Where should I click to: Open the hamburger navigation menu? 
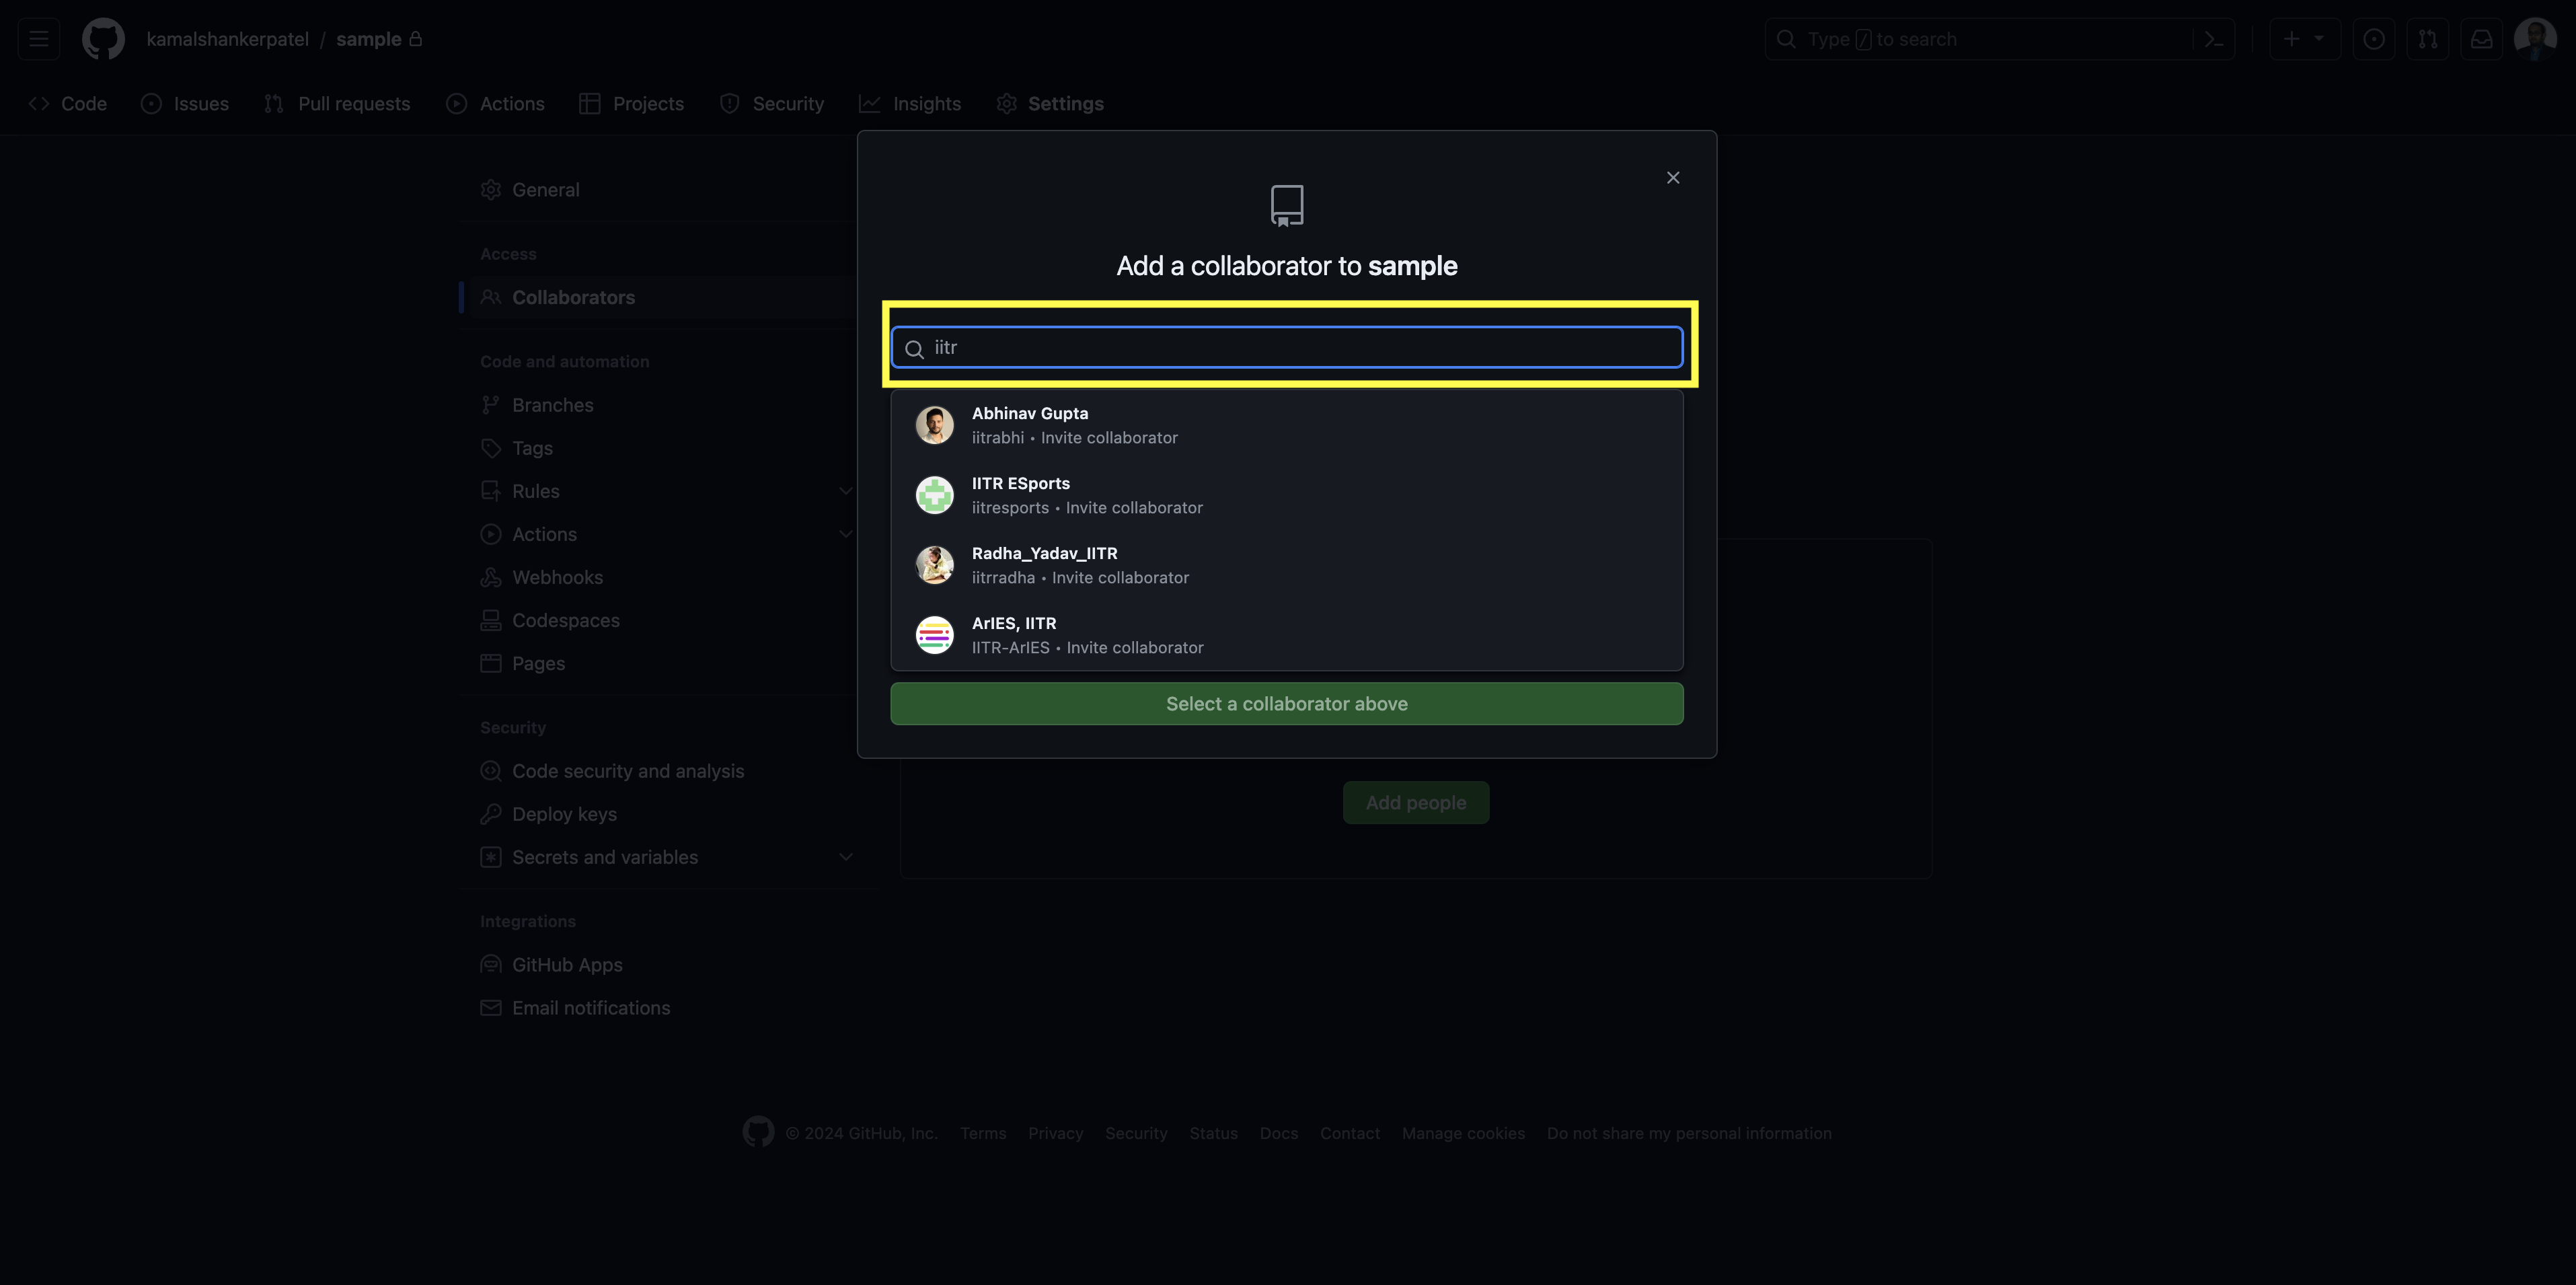pyautogui.click(x=39, y=39)
